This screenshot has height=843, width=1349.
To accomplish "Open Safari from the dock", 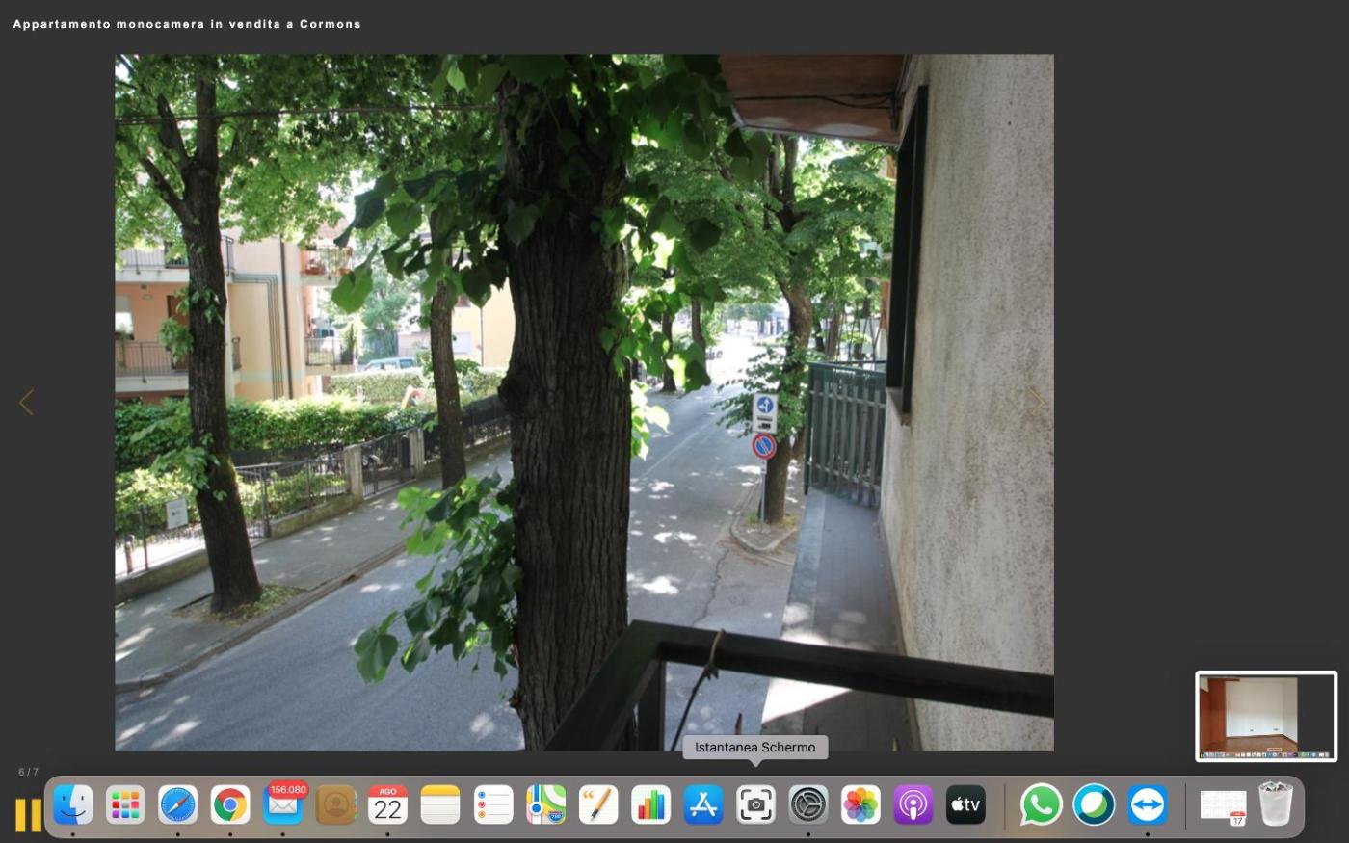I will [x=178, y=805].
